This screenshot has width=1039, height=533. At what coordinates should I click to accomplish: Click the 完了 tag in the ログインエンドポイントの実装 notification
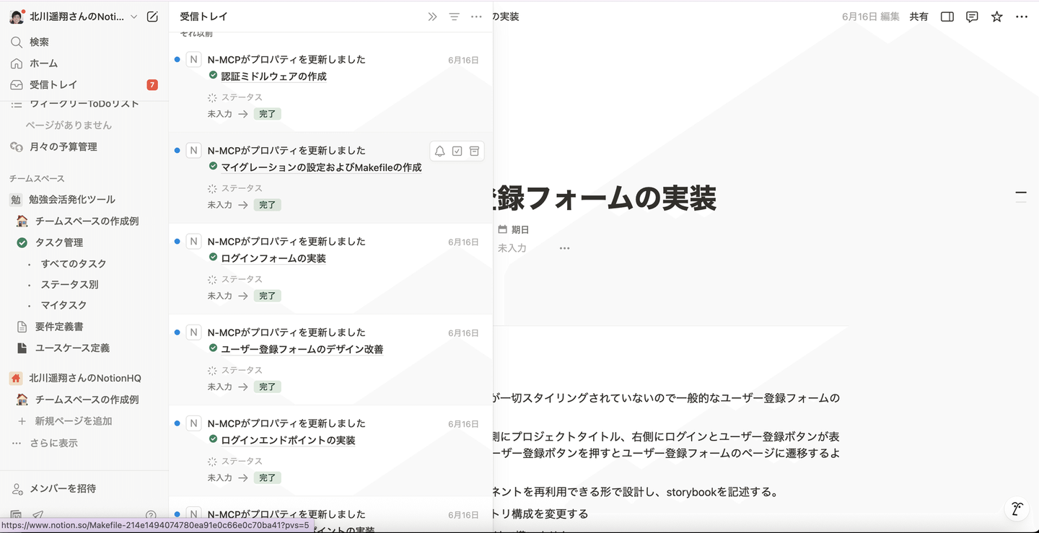pos(268,477)
